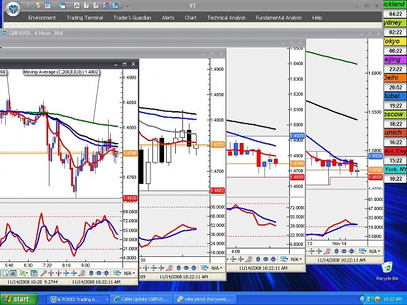Click the red-blue striped icon in quick toolbar
Viewport: 407px width, 305px height.
click(105, 5)
